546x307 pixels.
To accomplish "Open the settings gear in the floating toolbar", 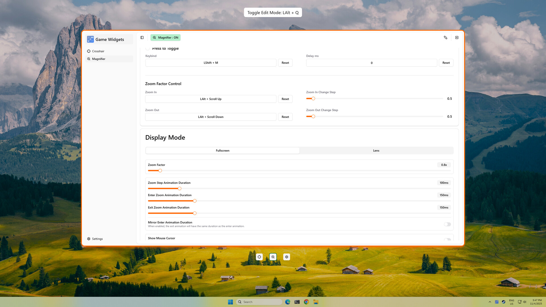I will coord(286,257).
